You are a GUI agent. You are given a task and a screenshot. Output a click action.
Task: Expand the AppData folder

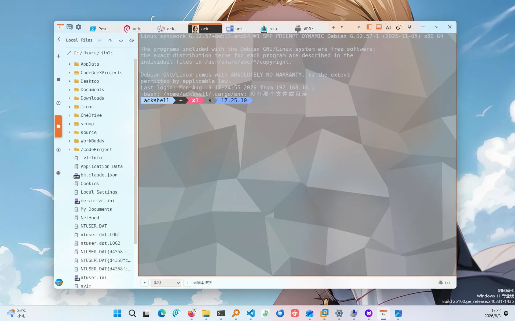tap(69, 64)
